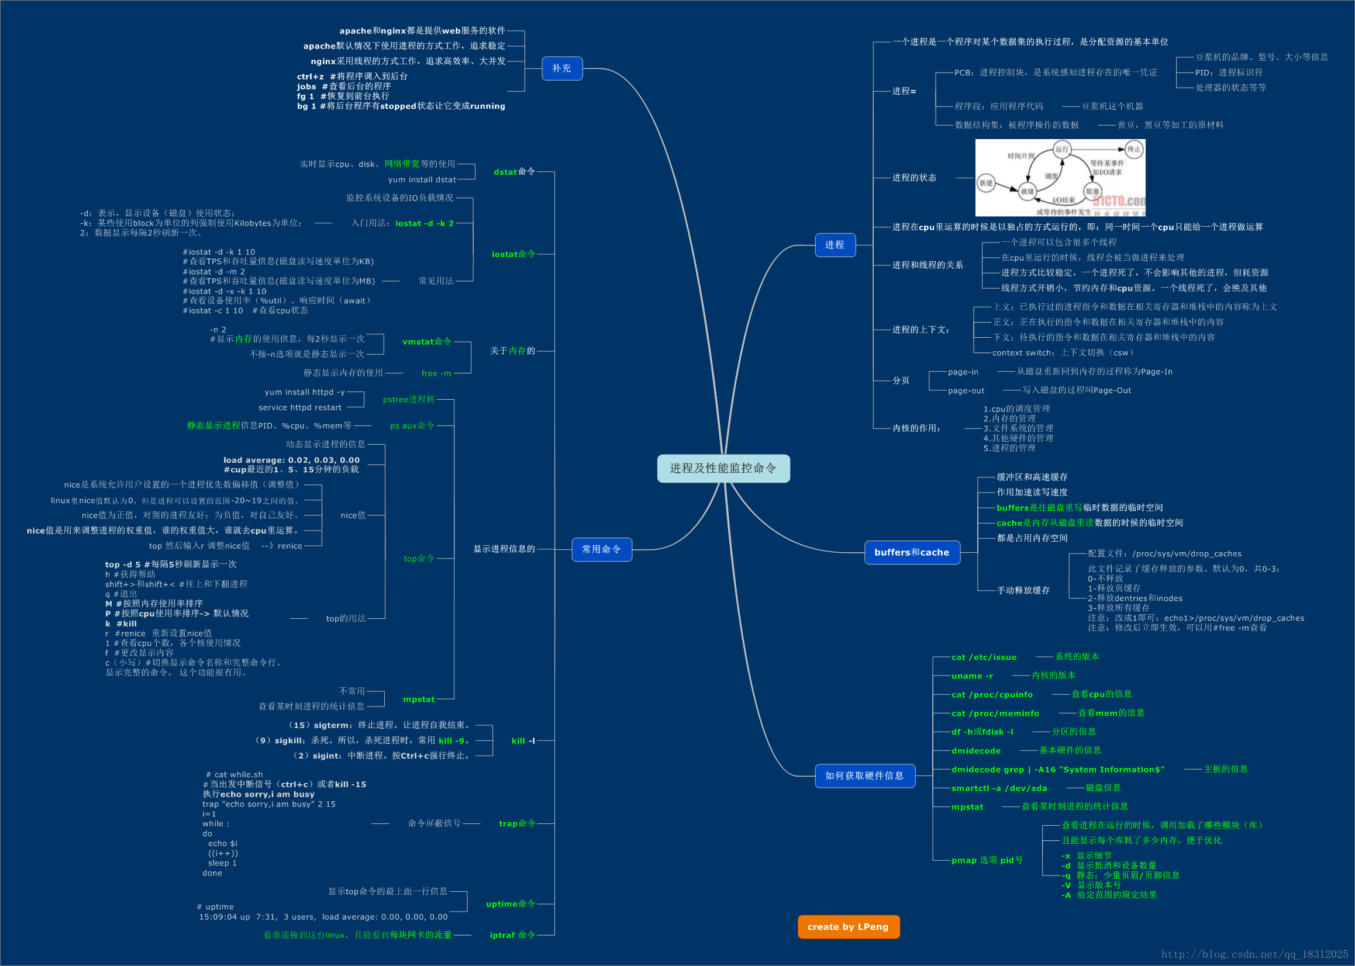Select the PID 进程标识符 subtopic
Screen dimensions: 1355x966
(1229, 72)
